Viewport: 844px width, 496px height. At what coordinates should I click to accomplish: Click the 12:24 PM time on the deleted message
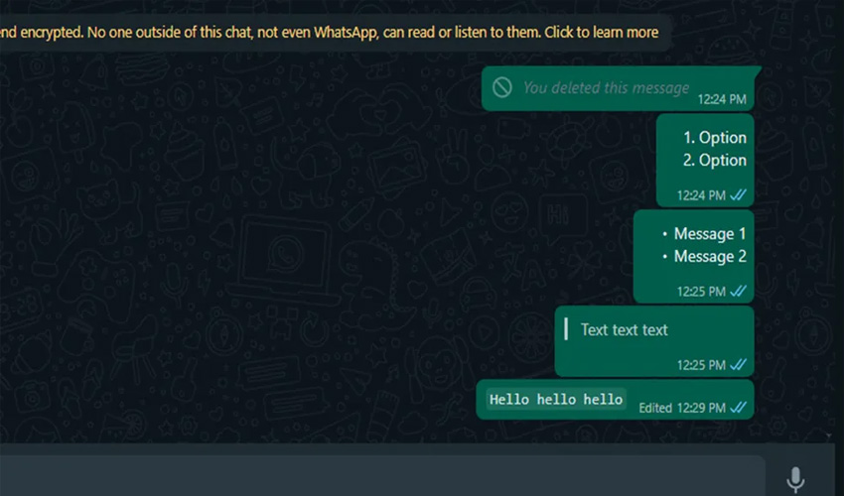[x=722, y=99]
